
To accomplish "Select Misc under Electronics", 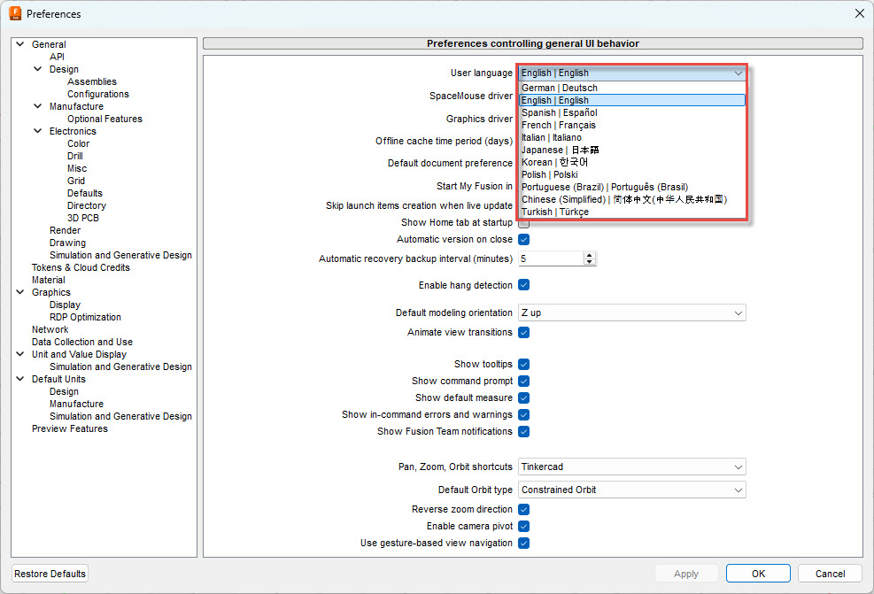I will [x=77, y=168].
